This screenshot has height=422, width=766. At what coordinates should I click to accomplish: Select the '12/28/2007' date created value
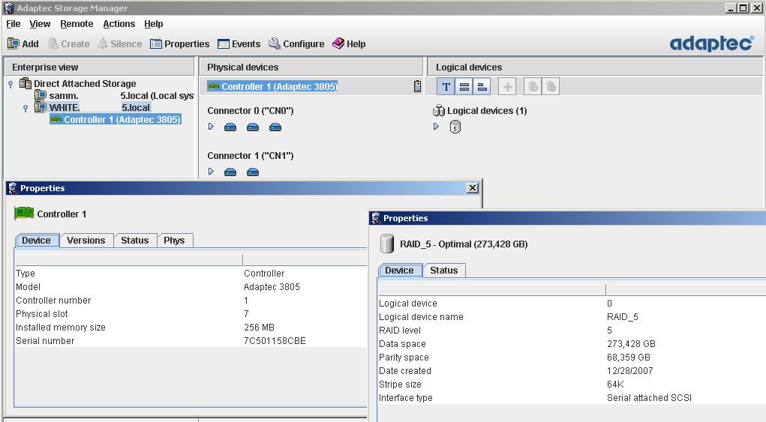[x=629, y=371]
